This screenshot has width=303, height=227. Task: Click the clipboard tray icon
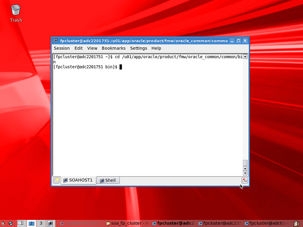pyautogui.click(x=297, y=224)
